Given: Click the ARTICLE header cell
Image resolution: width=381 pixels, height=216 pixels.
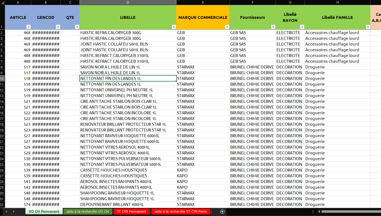Looking at the screenshot, I should click(x=18, y=17).
